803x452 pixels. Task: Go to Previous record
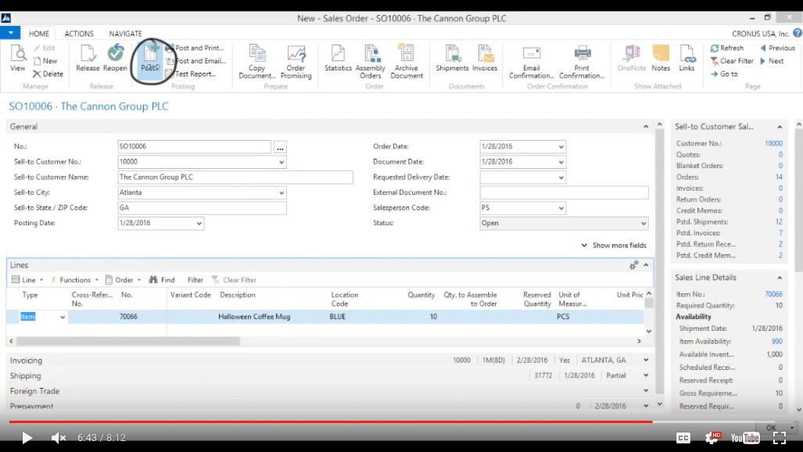point(777,48)
